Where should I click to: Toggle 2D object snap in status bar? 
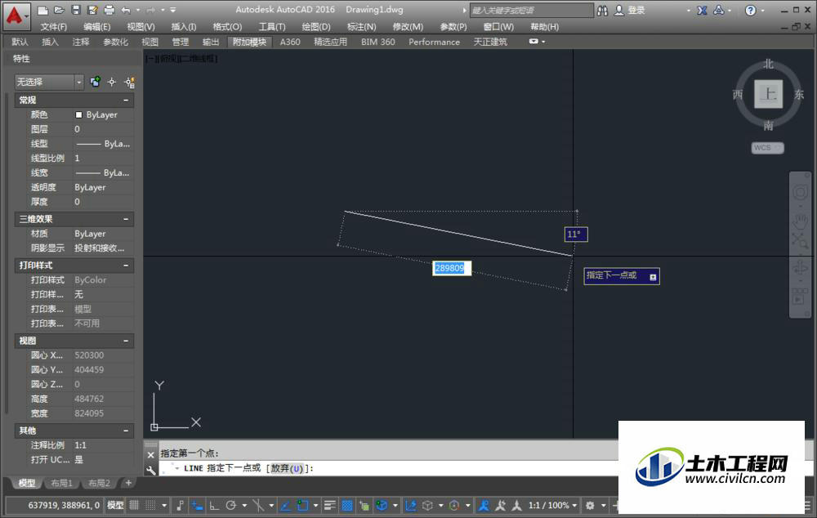tap(303, 505)
